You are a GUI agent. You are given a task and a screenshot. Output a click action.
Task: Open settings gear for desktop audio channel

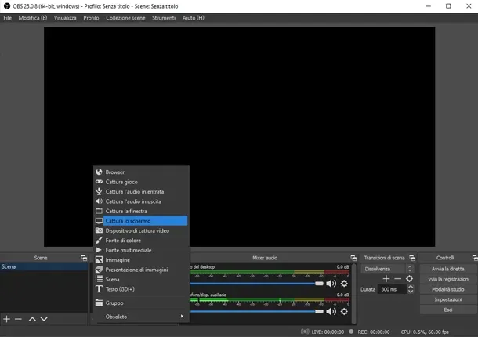pyautogui.click(x=343, y=284)
